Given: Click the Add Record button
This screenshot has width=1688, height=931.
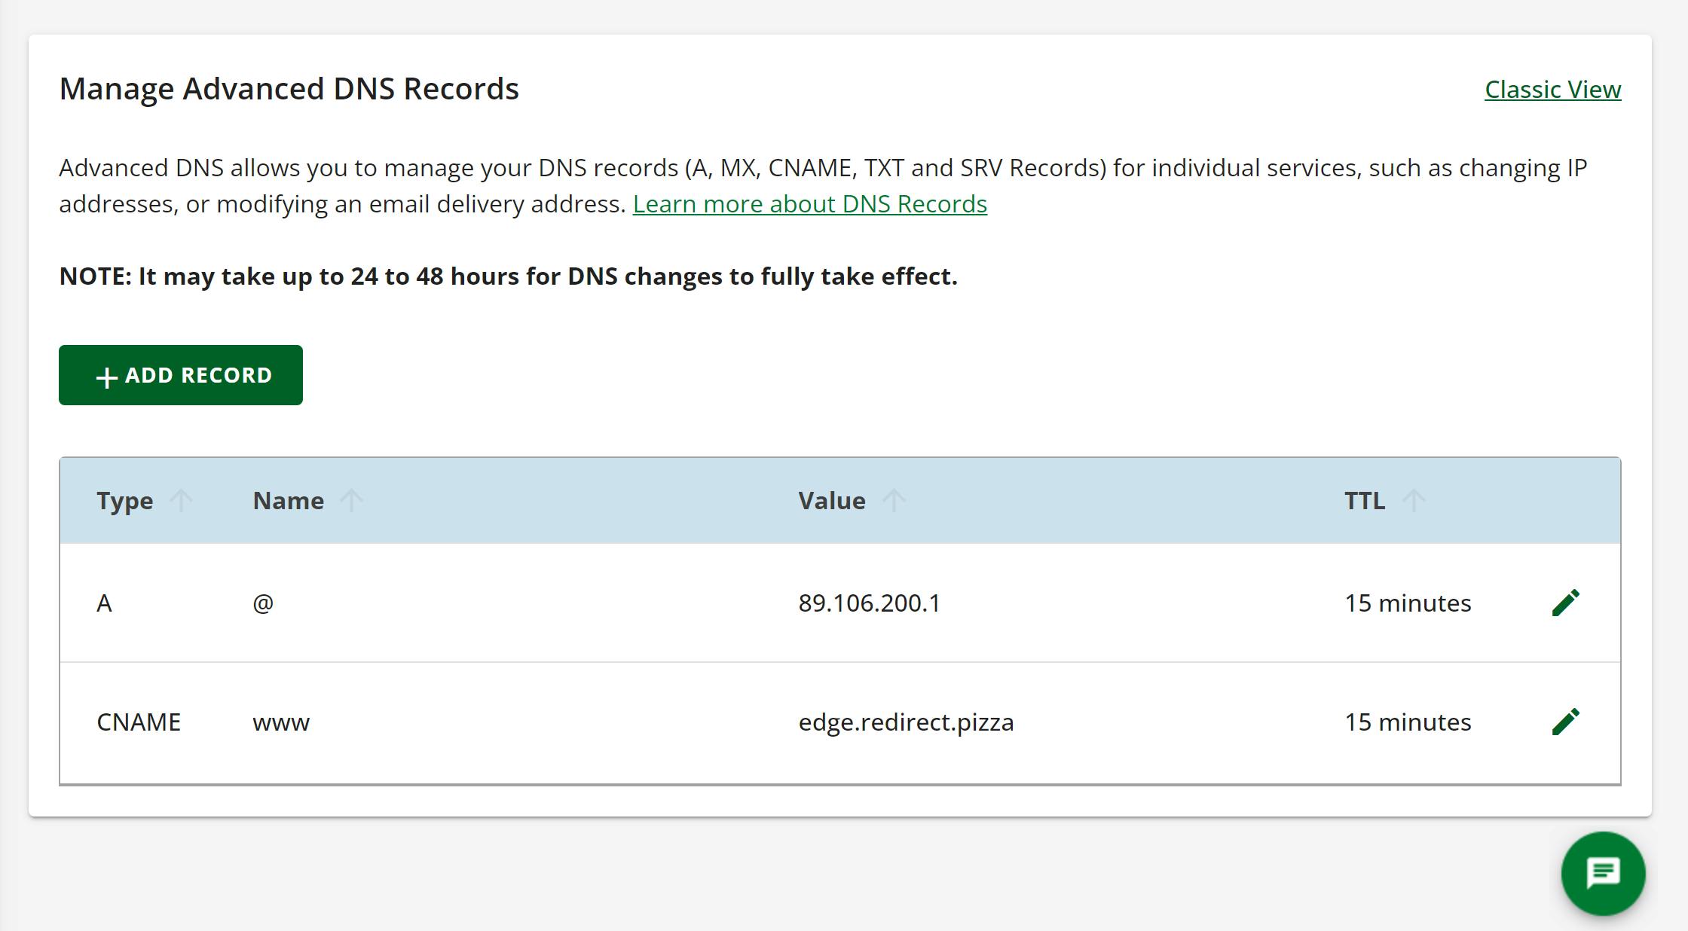Looking at the screenshot, I should click(x=181, y=375).
